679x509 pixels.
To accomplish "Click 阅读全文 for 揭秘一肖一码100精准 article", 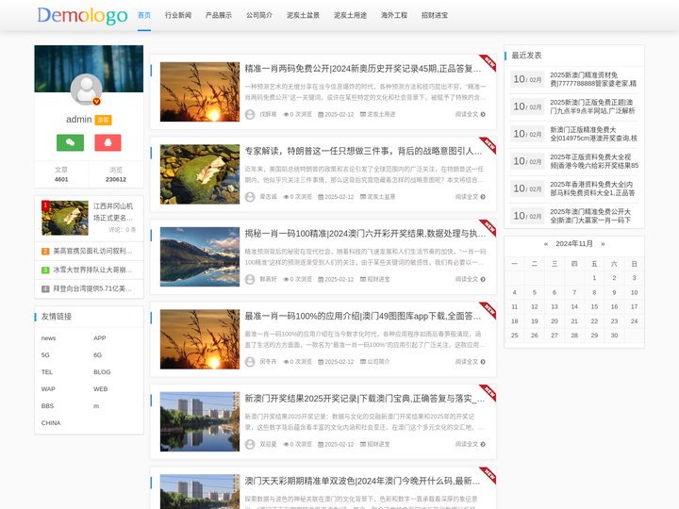I will [x=470, y=279].
